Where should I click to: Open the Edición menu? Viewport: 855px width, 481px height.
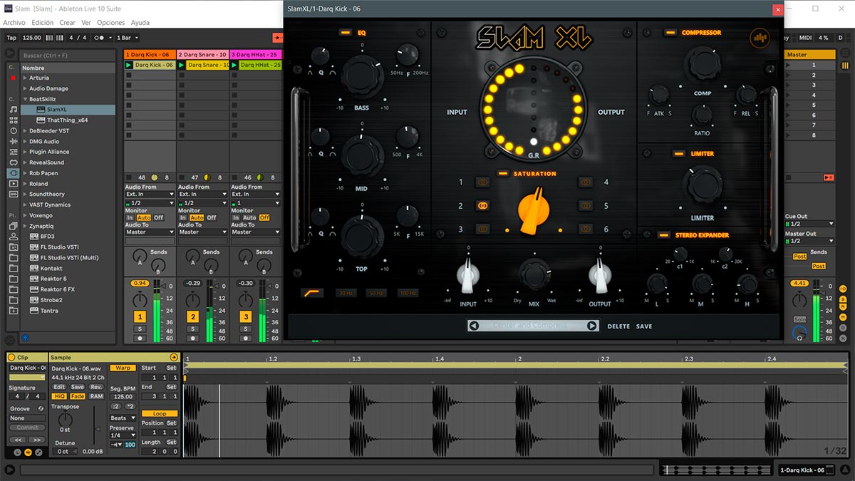[x=42, y=23]
